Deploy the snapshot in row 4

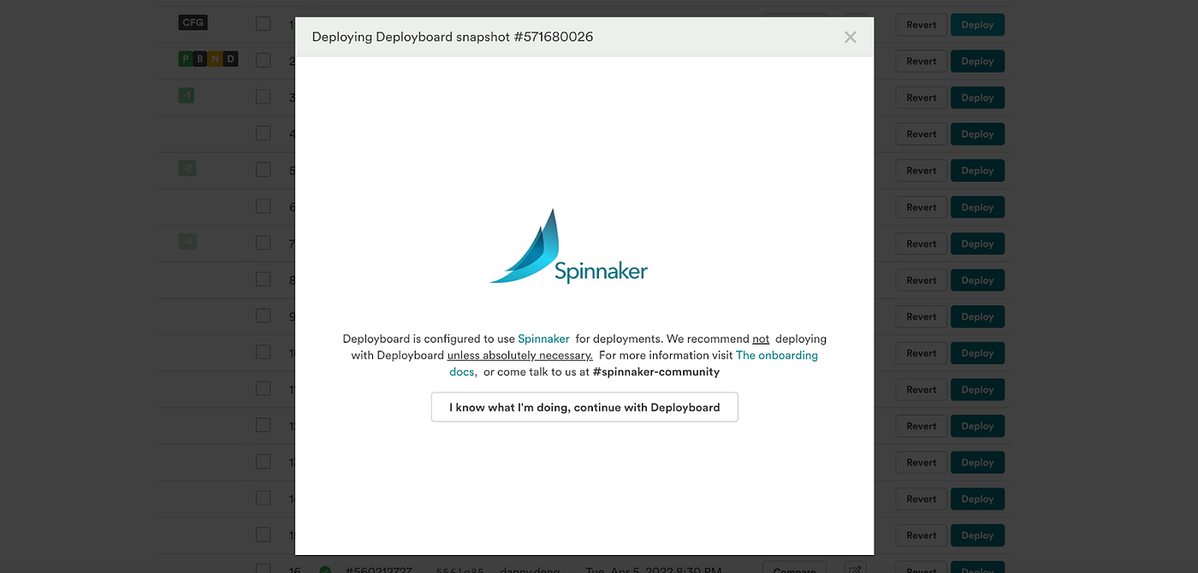point(977,134)
